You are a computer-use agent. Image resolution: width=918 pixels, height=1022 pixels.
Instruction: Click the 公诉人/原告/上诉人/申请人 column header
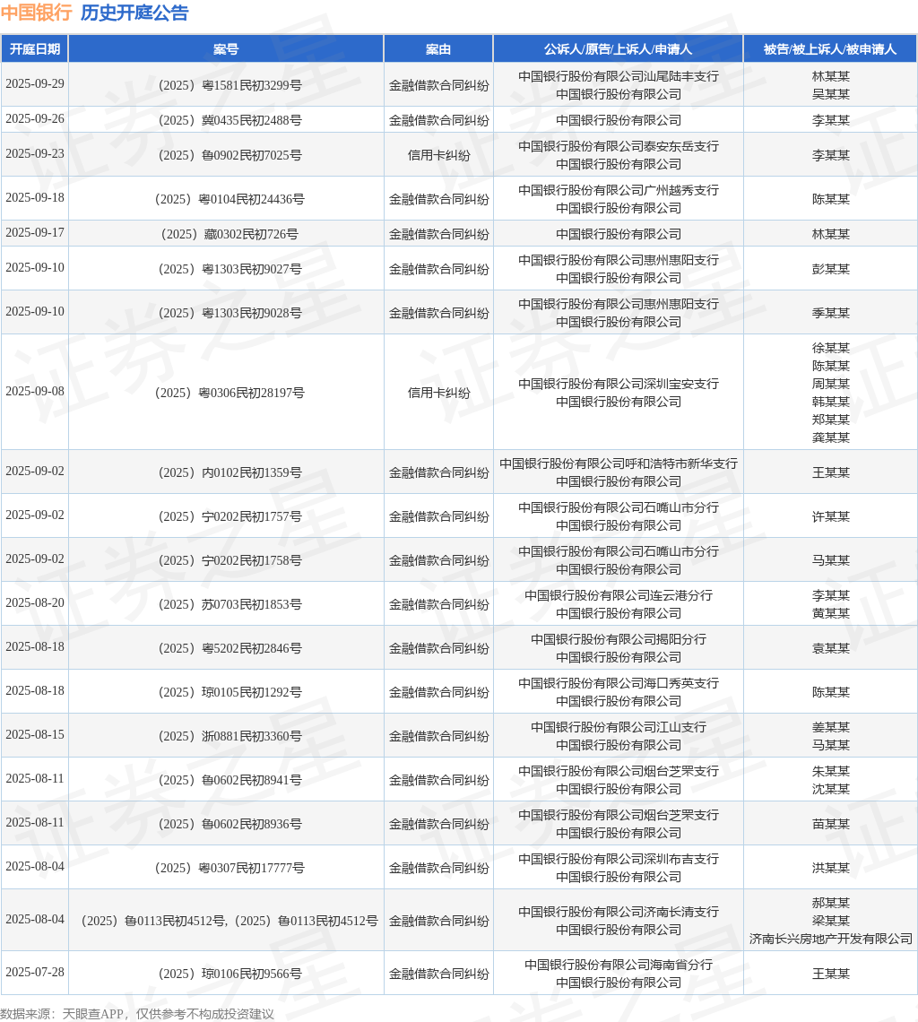[618, 49]
